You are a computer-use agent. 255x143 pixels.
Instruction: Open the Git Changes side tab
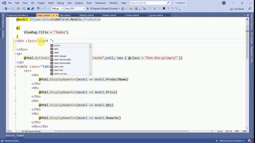click(x=252, y=38)
